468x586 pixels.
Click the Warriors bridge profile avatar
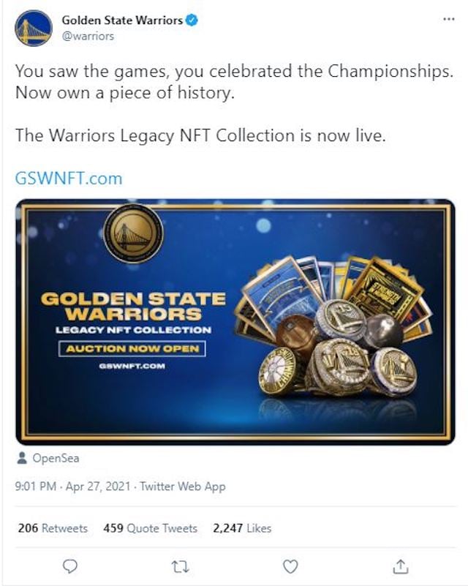34,28
